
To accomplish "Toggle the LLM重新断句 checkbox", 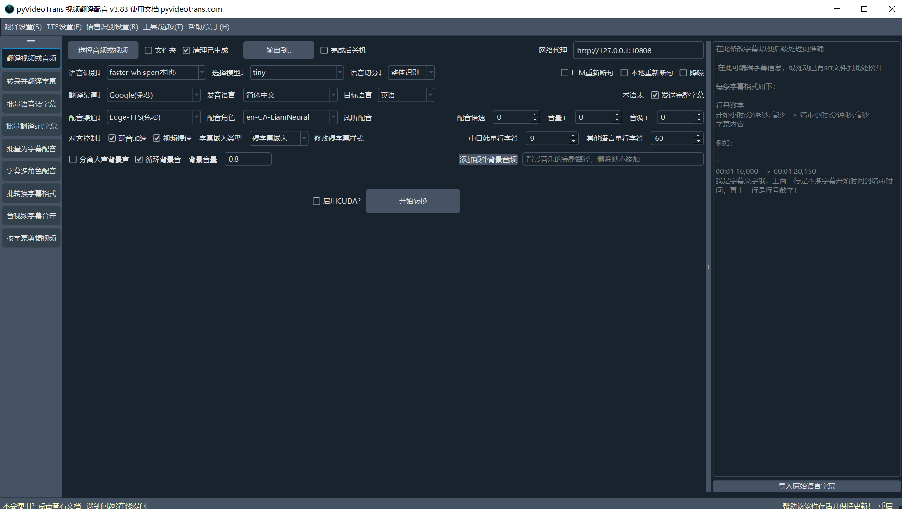I will pyautogui.click(x=565, y=73).
